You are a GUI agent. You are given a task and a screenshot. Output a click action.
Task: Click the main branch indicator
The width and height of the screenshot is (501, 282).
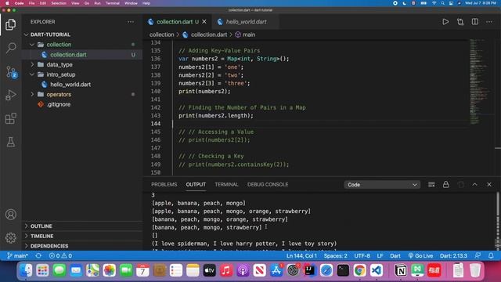(17, 256)
